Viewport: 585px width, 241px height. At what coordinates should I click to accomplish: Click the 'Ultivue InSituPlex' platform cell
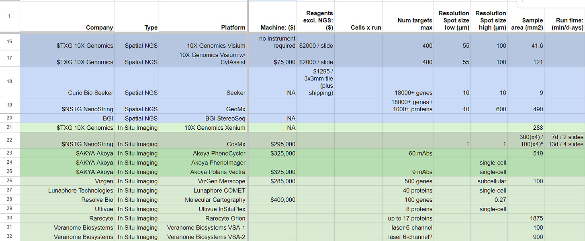click(203, 209)
